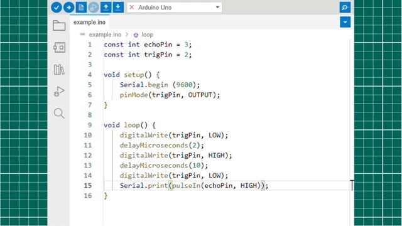Switch to the example.ino tab
Viewport: 402px width, 226px height.
click(x=89, y=23)
